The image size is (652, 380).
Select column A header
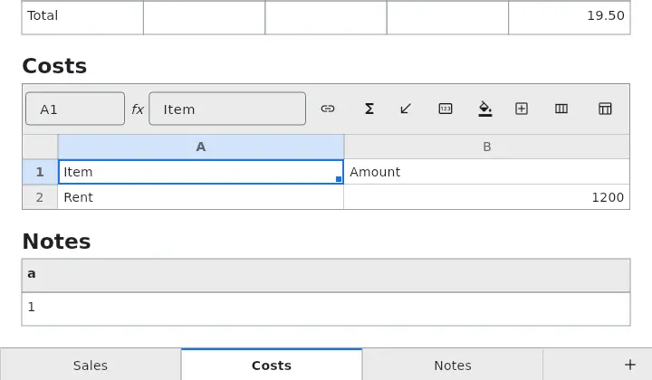pyautogui.click(x=201, y=147)
